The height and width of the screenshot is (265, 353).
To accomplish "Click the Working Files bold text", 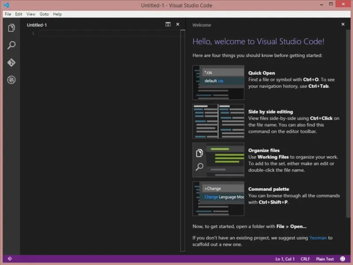I will click(273, 157).
